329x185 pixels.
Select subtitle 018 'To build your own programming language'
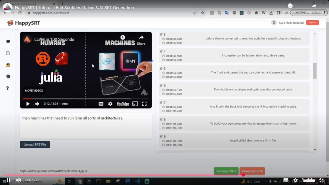253,124
